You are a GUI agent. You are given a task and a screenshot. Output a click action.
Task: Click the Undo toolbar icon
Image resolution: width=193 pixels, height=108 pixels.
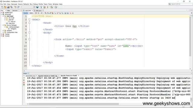point(15,7)
